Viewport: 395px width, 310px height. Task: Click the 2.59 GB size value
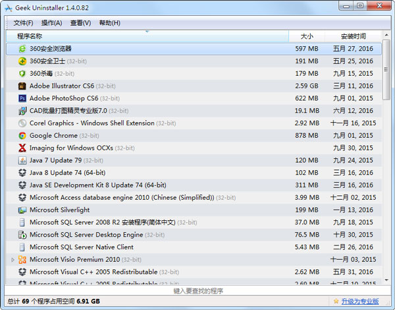[x=307, y=86]
